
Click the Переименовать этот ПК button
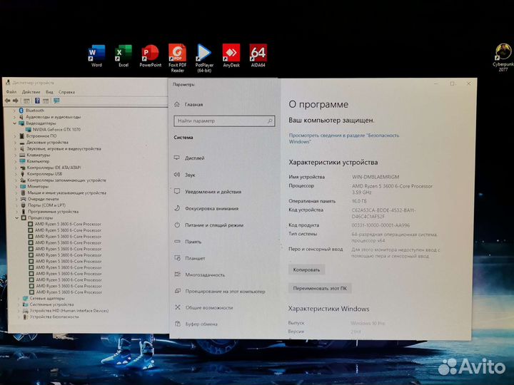[320, 289]
